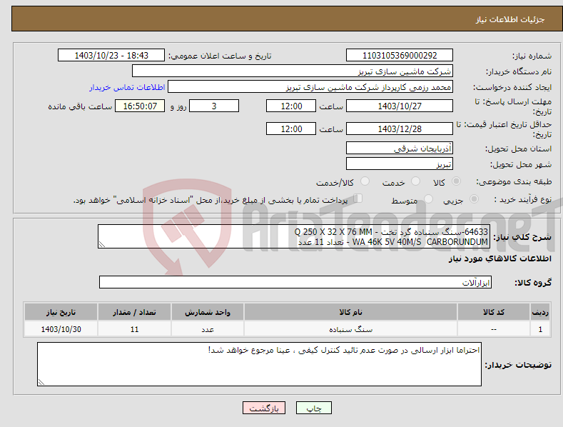Click the price validity date 1403/12/28
Image resolution: width=563 pixels, height=427 pixels.
tap(400, 129)
